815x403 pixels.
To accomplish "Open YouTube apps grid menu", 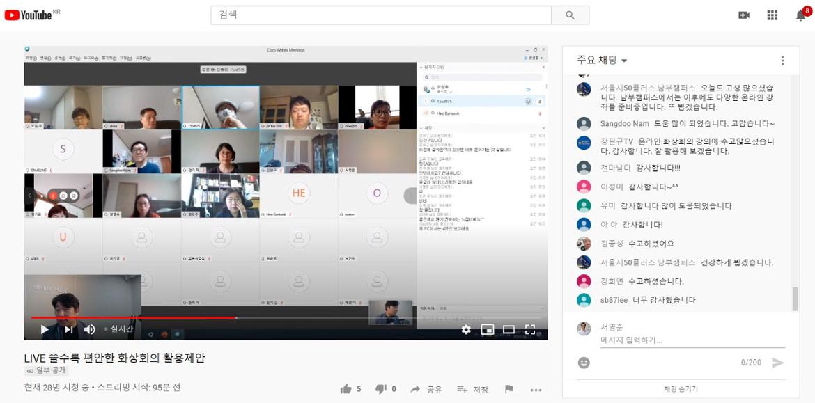I will (773, 15).
